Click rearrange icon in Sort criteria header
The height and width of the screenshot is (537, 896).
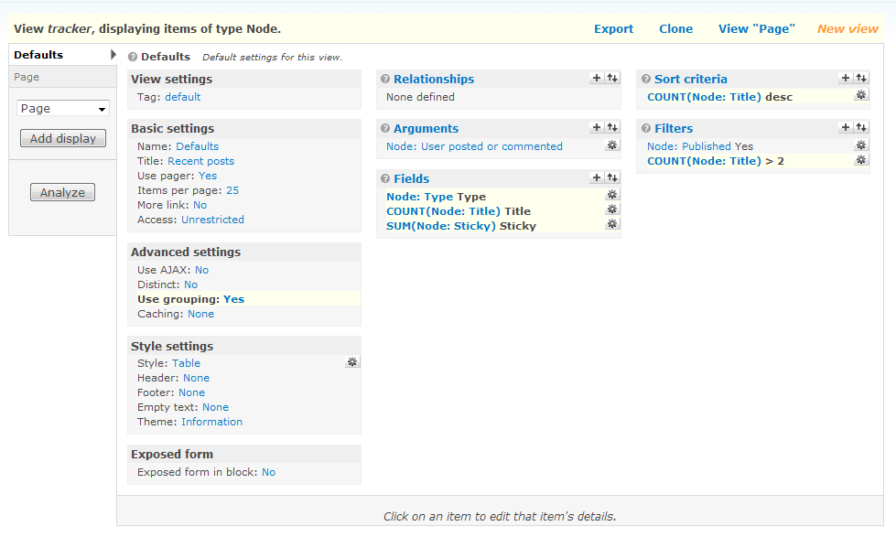(861, 79)
